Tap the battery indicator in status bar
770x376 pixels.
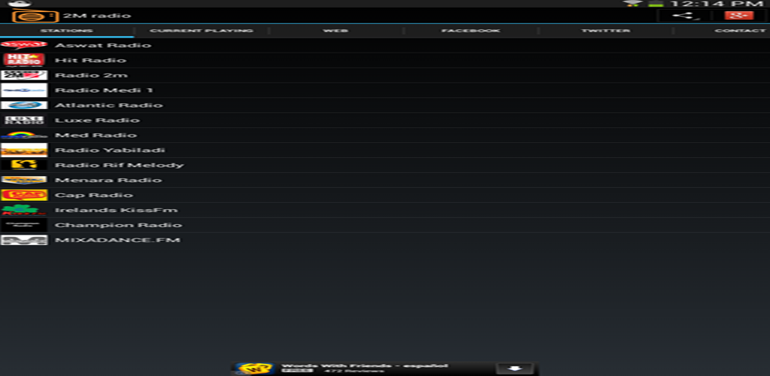tap(656, 4)
